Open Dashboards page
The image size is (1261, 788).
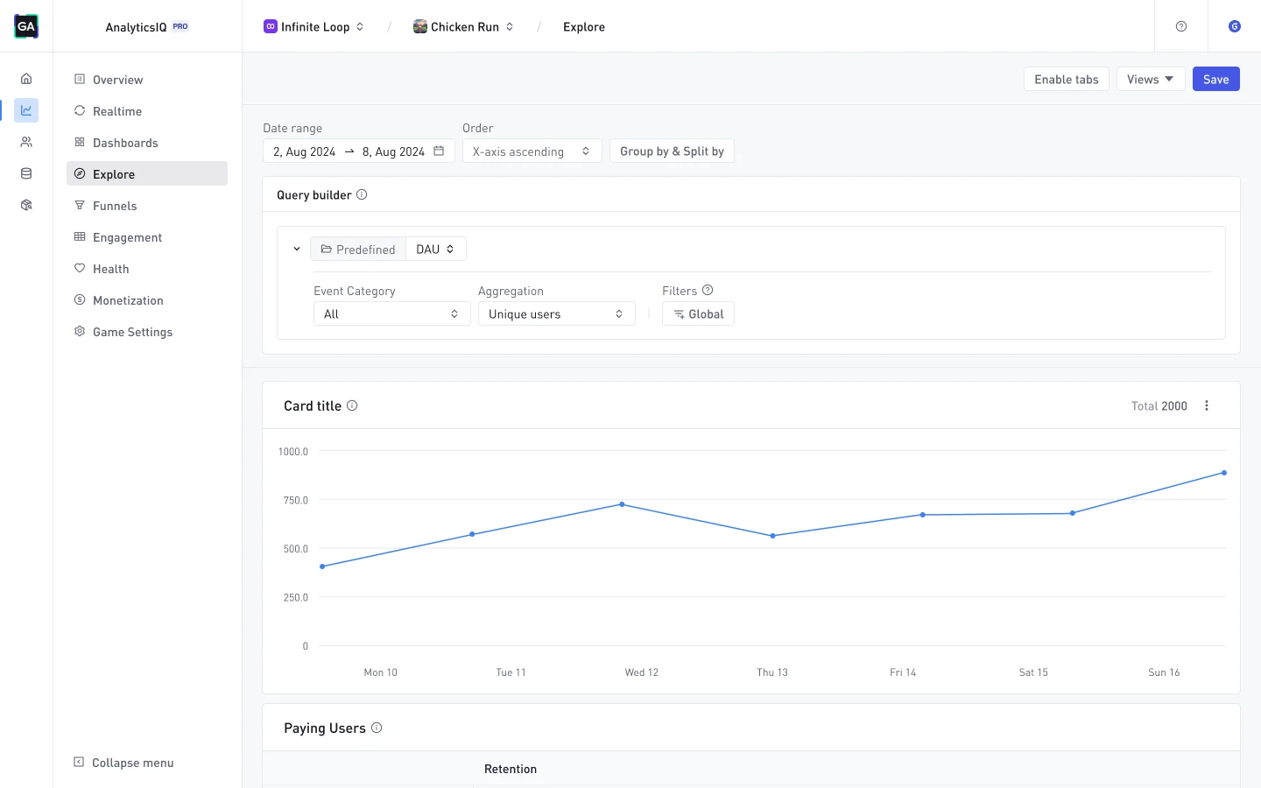click(147, 142)
